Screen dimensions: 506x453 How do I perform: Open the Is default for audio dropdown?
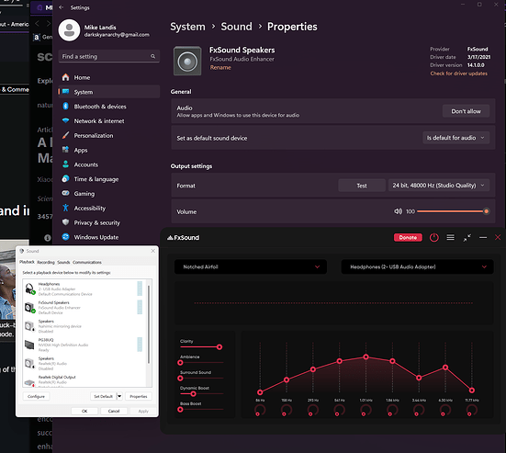coord(456,138)
